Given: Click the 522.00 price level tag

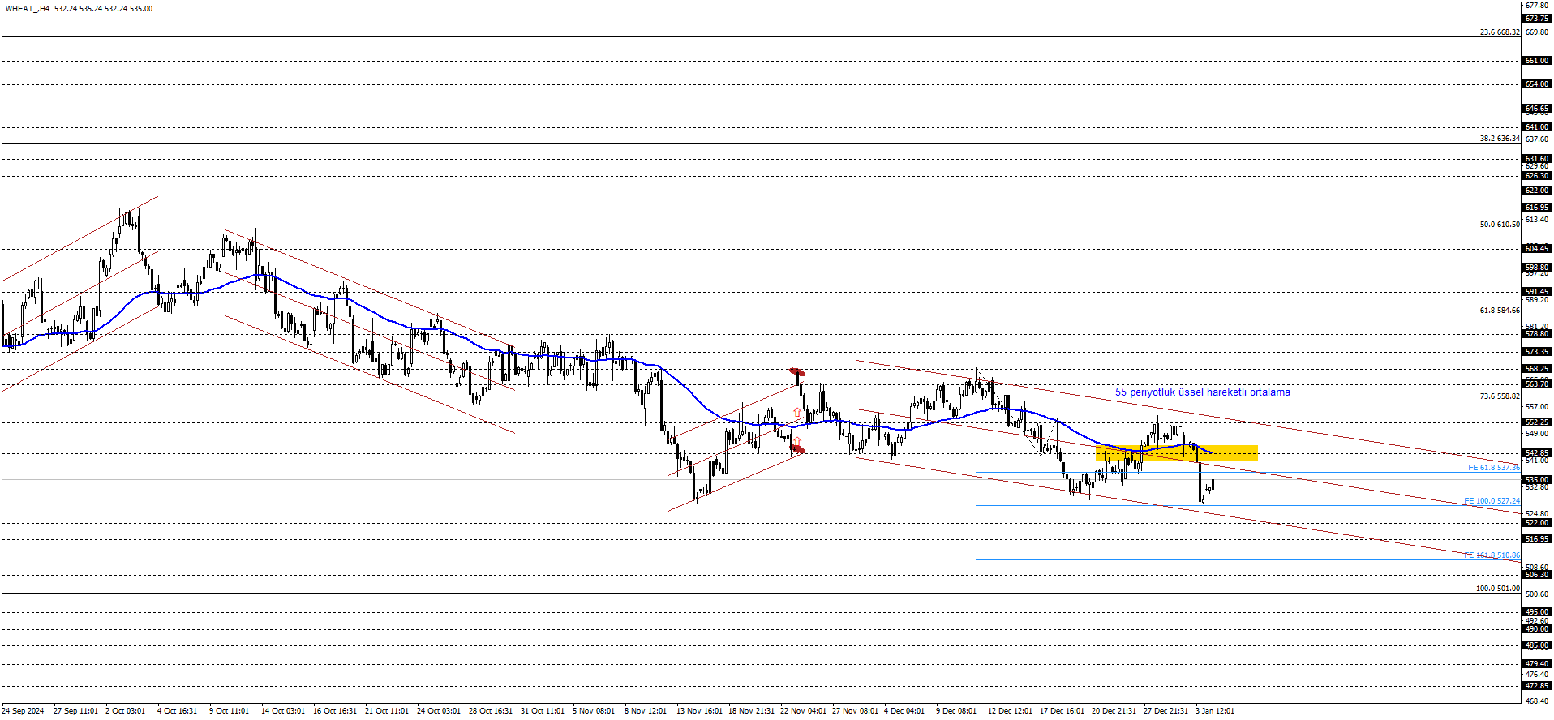Looking at the screenshot, I should tap(1537, 523).
